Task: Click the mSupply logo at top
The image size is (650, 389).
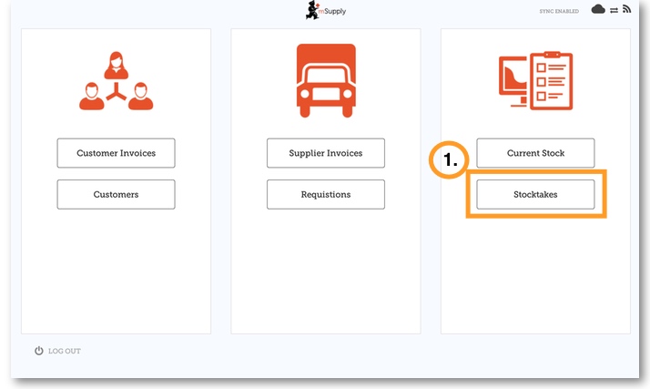Action: point(325,11)
